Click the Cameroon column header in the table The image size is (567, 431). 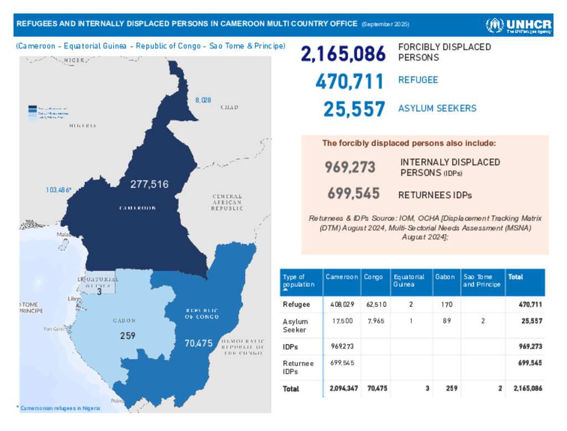tap(341, 277)
